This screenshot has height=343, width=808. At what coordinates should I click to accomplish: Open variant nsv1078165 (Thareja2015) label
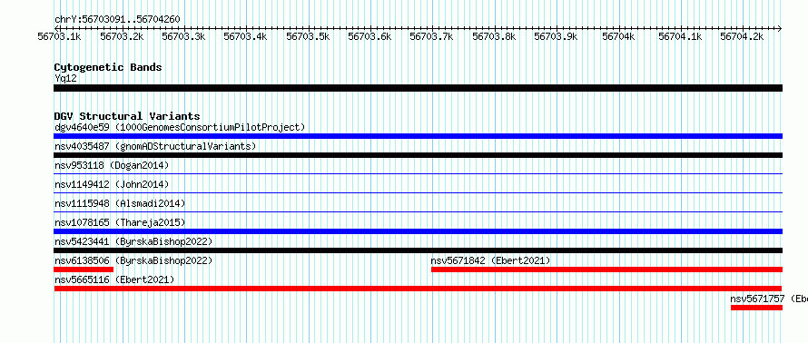click(120, 222)
